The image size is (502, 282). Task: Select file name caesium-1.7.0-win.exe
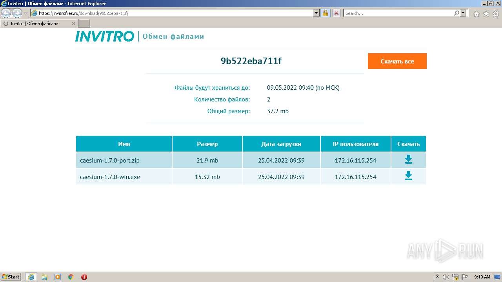point(110,177)
